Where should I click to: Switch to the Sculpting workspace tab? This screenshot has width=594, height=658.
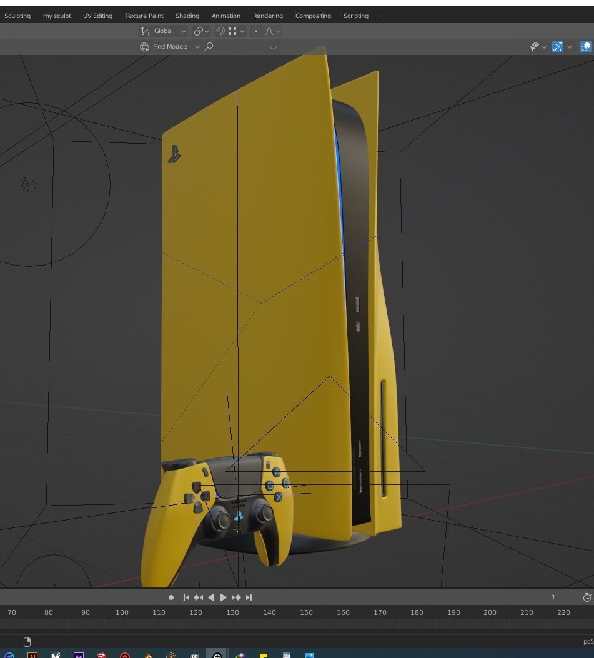(17, 16)
